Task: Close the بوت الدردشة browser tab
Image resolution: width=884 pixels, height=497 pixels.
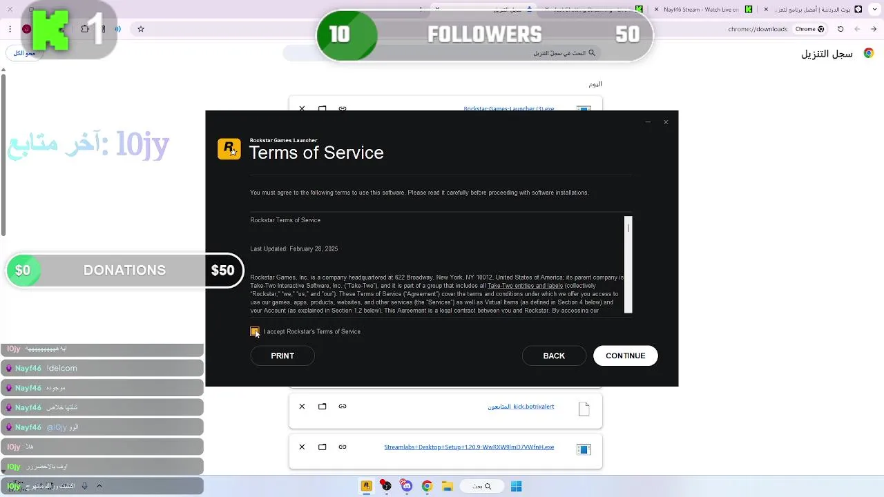Action: point(766,10)
